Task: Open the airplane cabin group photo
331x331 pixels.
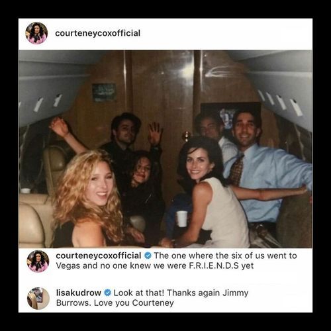Action: click(x=165, y=149)
